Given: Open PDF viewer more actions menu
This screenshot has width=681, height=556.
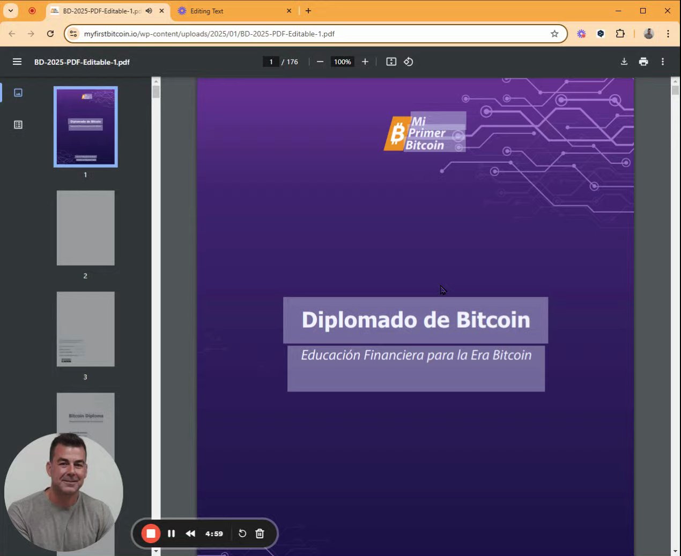Looking at the screenshot, I should pyautogui.click(x=663, y=62).
